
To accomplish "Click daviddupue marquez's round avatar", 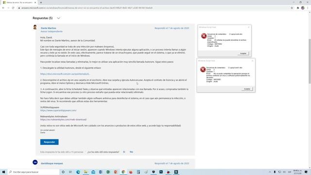I will point(35,162).
